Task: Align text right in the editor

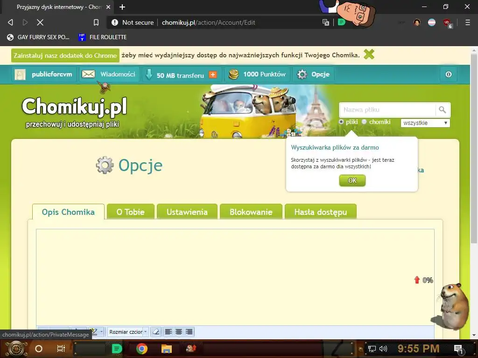Action: point(189,332)
